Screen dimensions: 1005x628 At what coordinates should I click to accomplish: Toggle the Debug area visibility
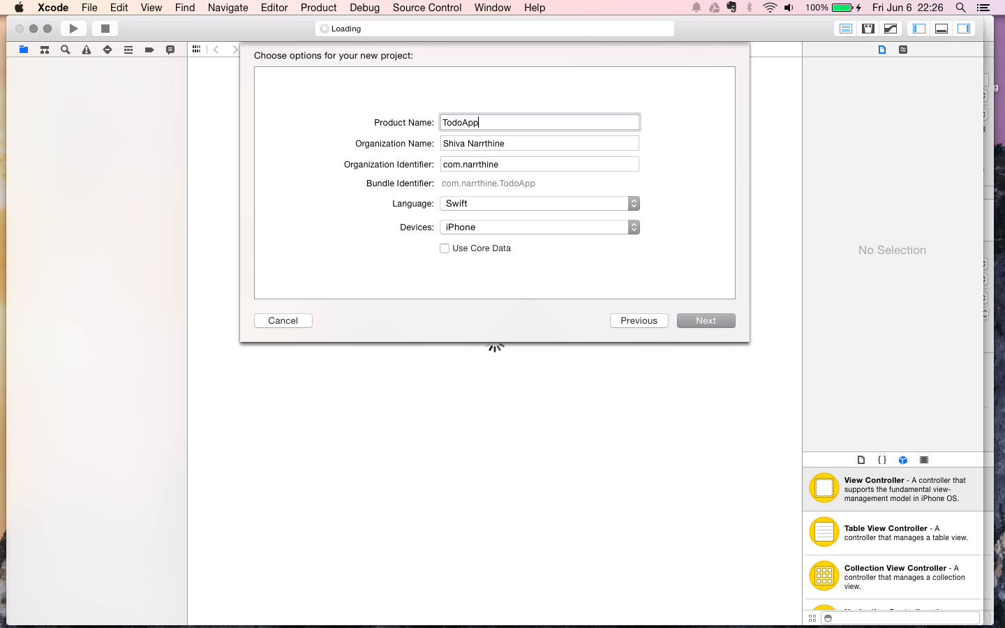(941, 29)
